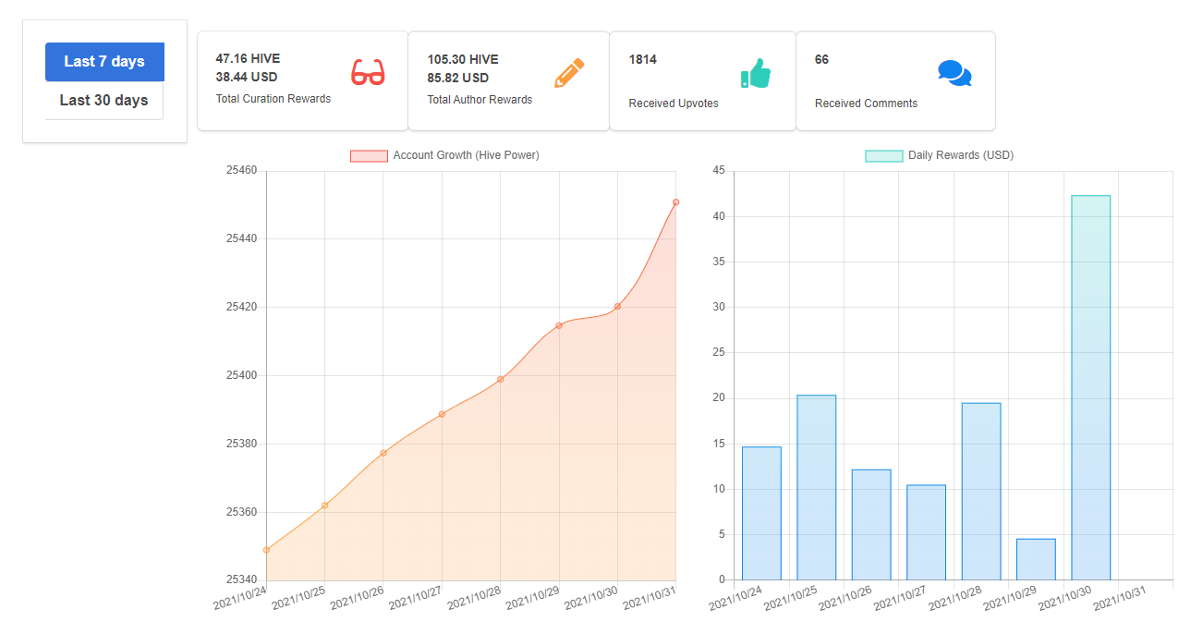1191x634 pixels.
Task: Click the 2021/10/31 label under rewards chart
Action: pos(1120,600)
